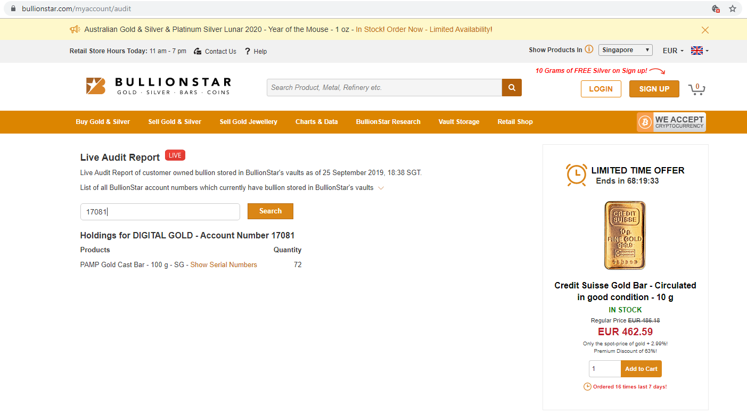Click the product search input field

[384, 87]
